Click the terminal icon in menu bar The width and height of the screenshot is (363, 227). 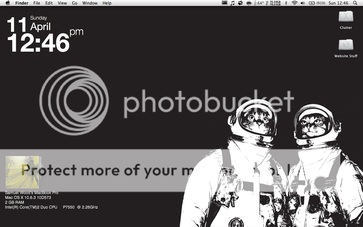click(224, 3)
